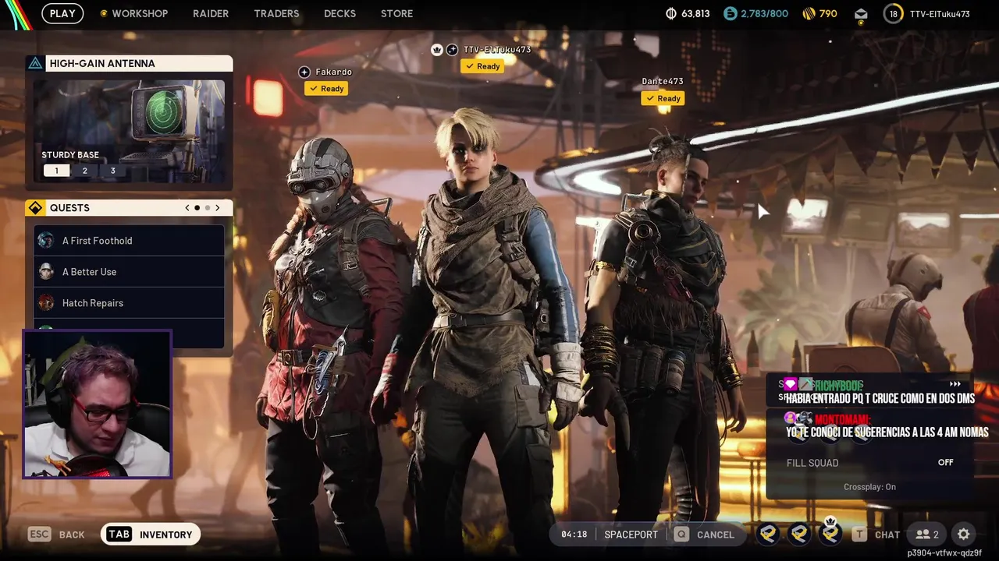Open the Traders tab

click(x=276, y=13)
